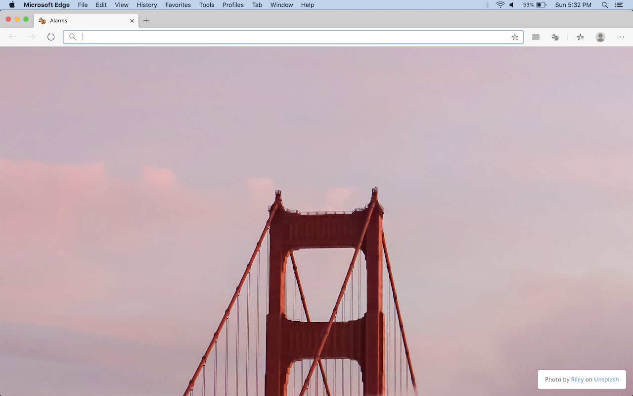Viewport: 633px width, 396px height.
Task: Open the Microsoft Edge app menu
Action: [x=46, y=5]
